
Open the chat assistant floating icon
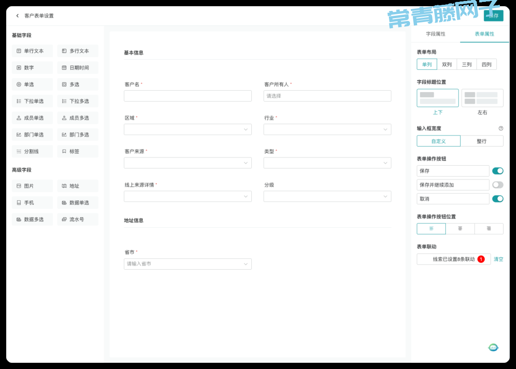click(x=493, y=348)
